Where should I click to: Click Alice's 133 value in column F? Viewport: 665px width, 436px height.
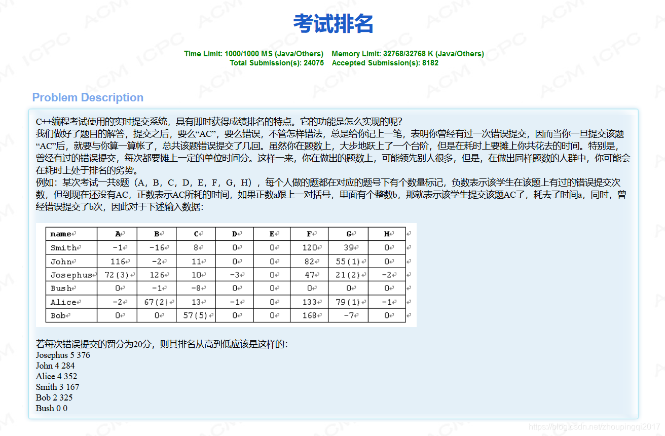(309, 302)
